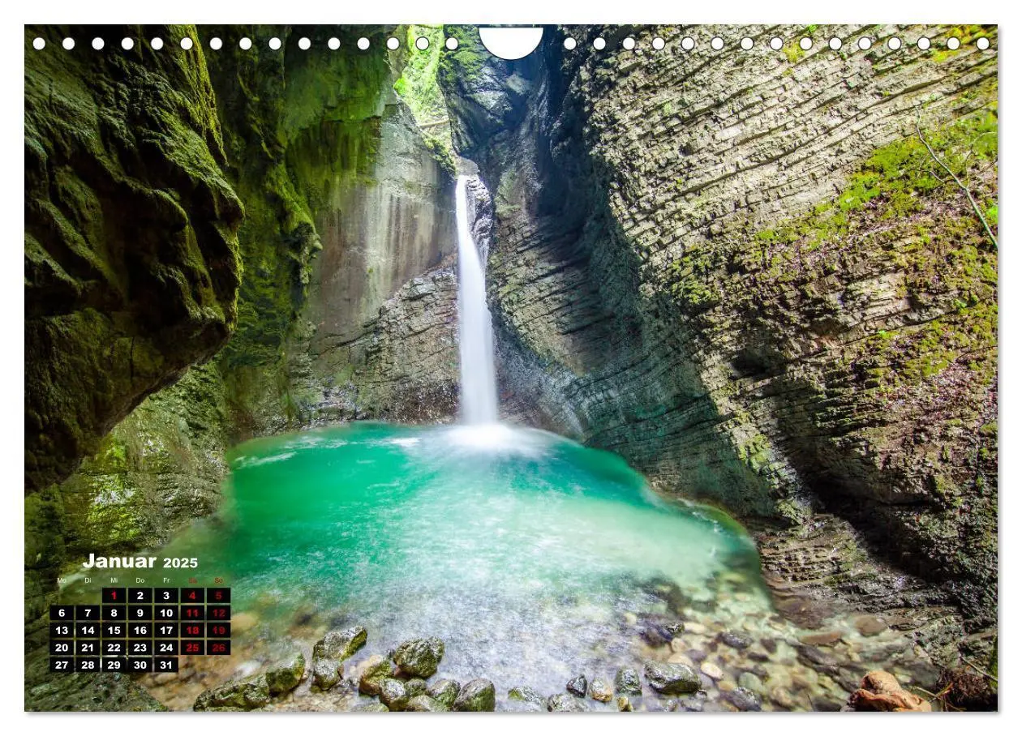Click the calendar's center hanging notch
This screenshot has width=1022, height=736.
pyautogui.click(x=511, y=41)
